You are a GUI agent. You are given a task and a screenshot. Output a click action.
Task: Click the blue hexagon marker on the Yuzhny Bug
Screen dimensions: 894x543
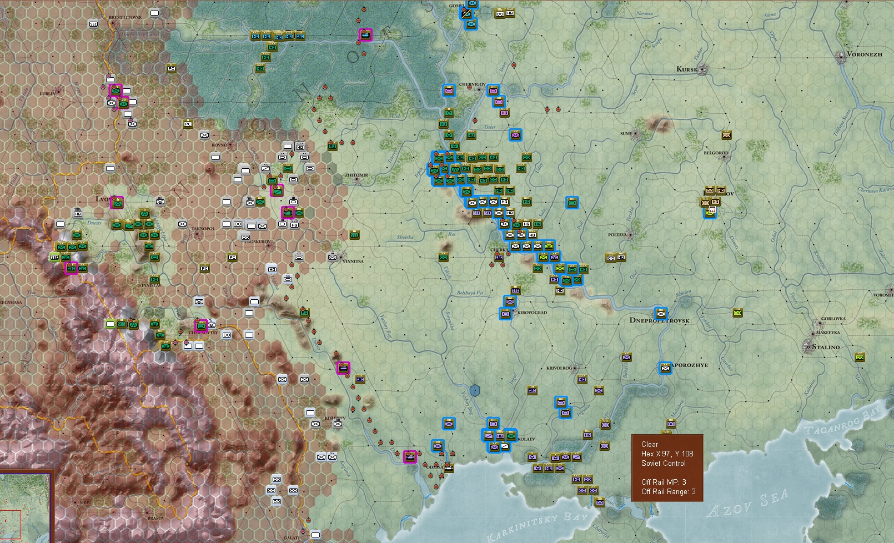pos(474,390)
